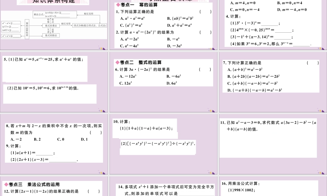327x196 pixels.
Task: Click the 整式的除法 box in the diagram
Action: 51,35
